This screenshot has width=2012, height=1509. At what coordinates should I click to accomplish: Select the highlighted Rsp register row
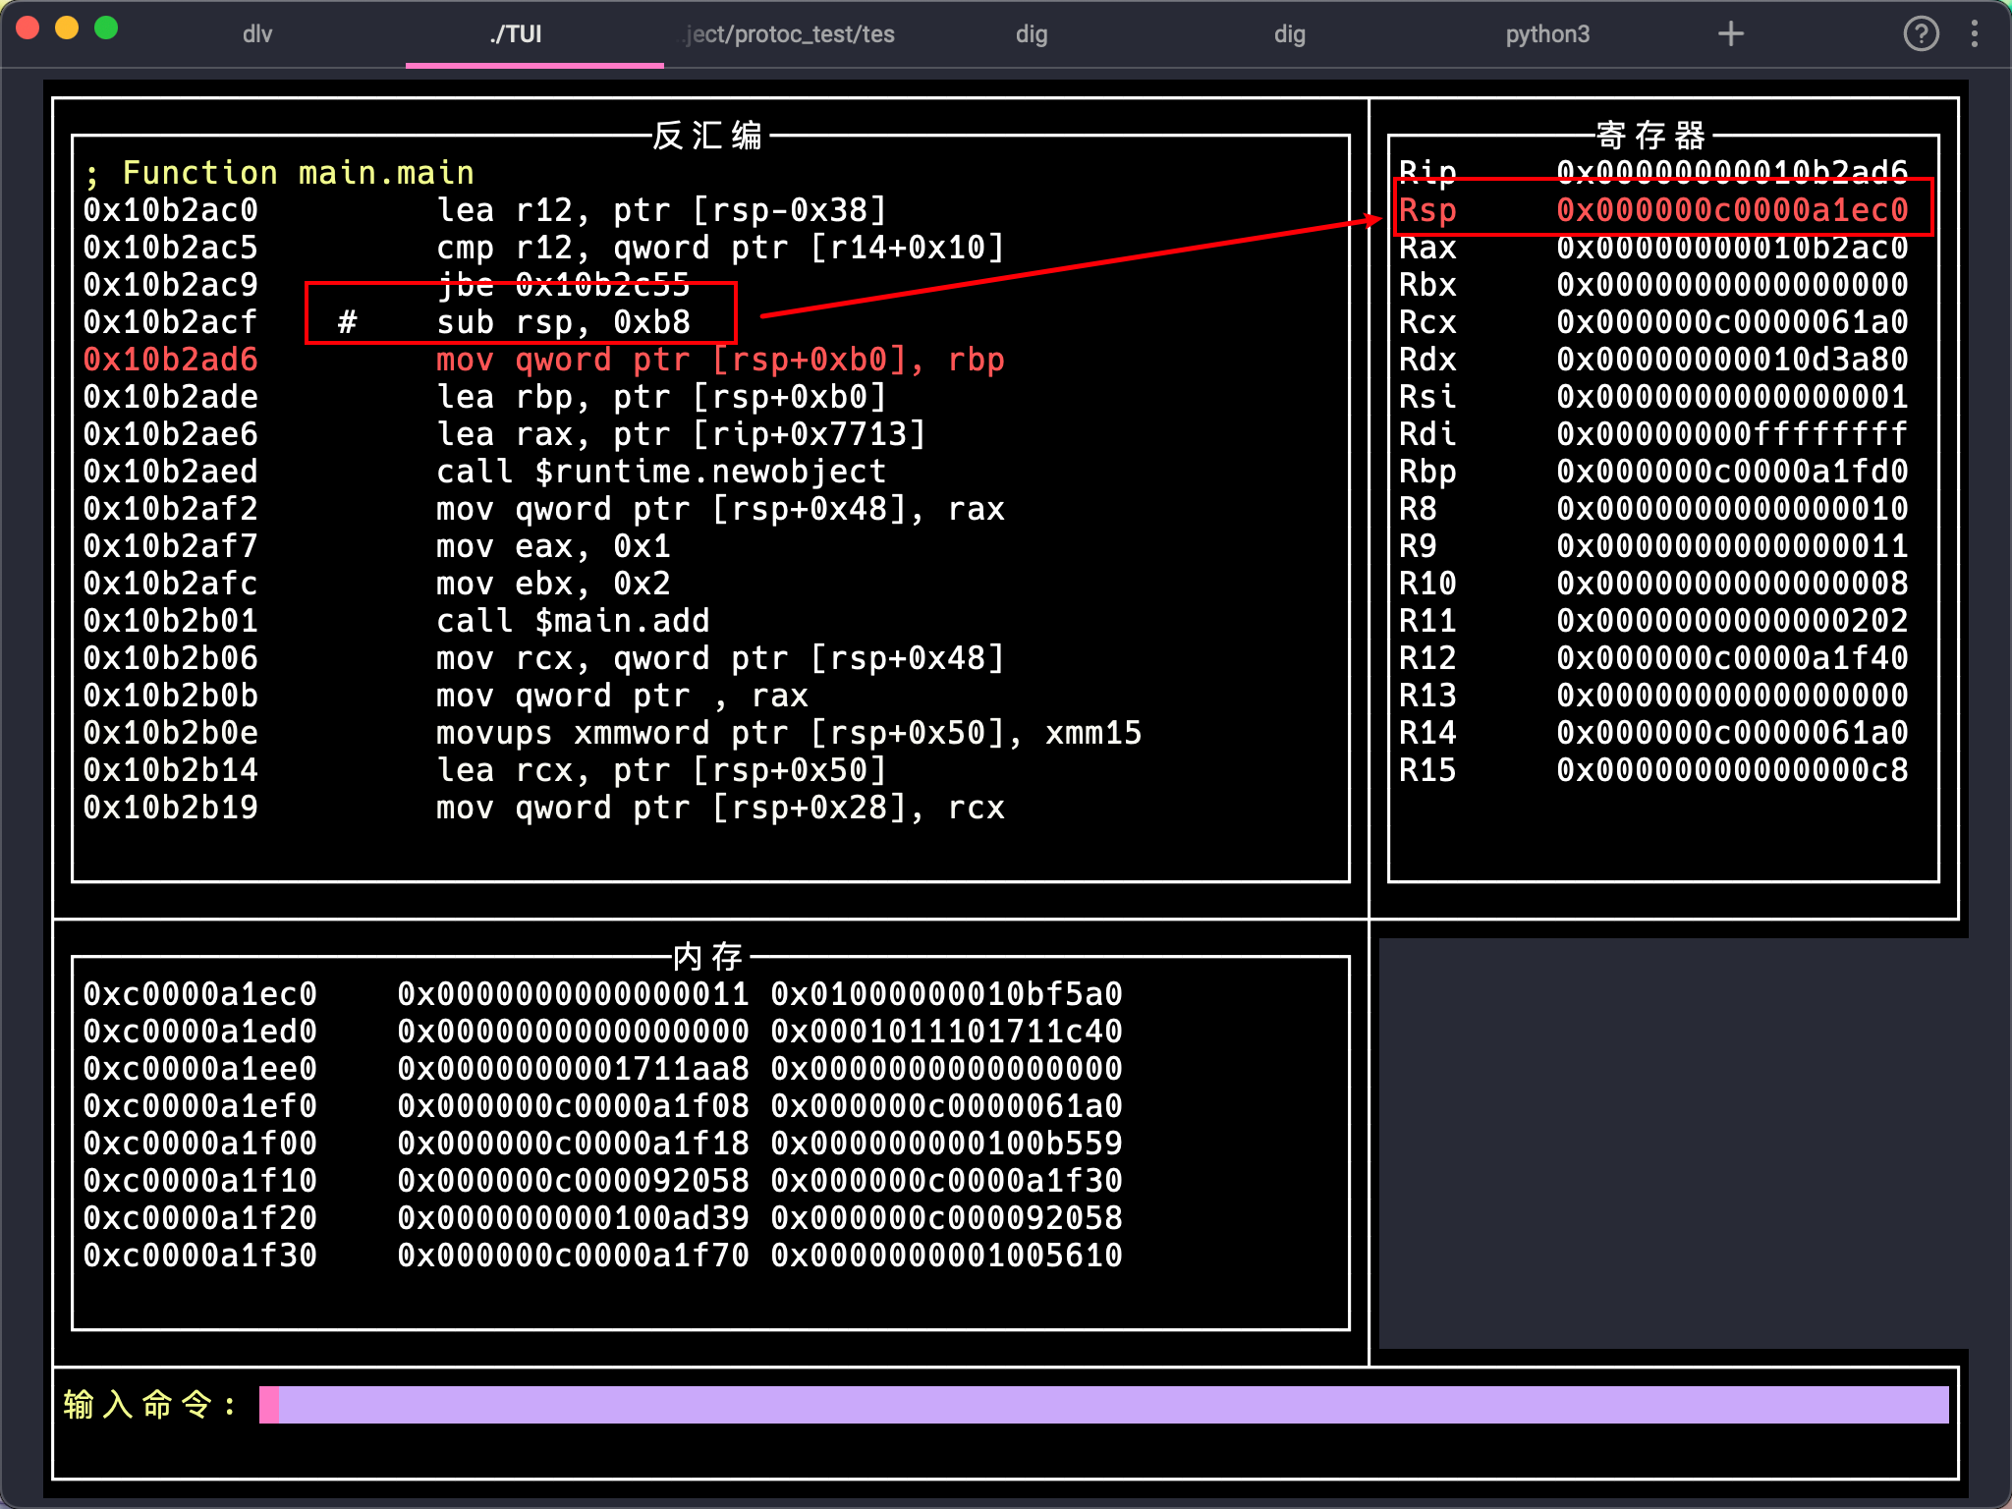click(x=1662, y=210)
